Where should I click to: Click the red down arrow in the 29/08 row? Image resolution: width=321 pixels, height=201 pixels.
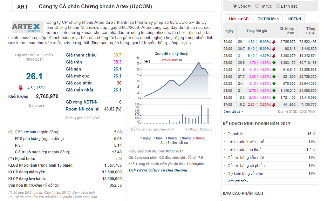274,49
